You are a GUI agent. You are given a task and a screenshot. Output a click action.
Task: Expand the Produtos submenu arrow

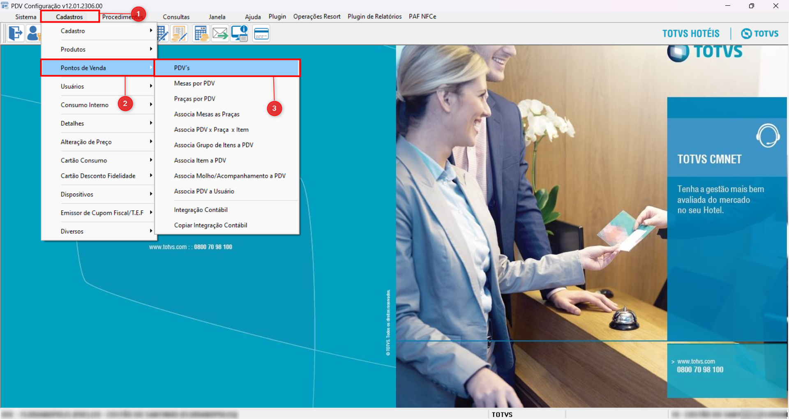pos(151,49)
